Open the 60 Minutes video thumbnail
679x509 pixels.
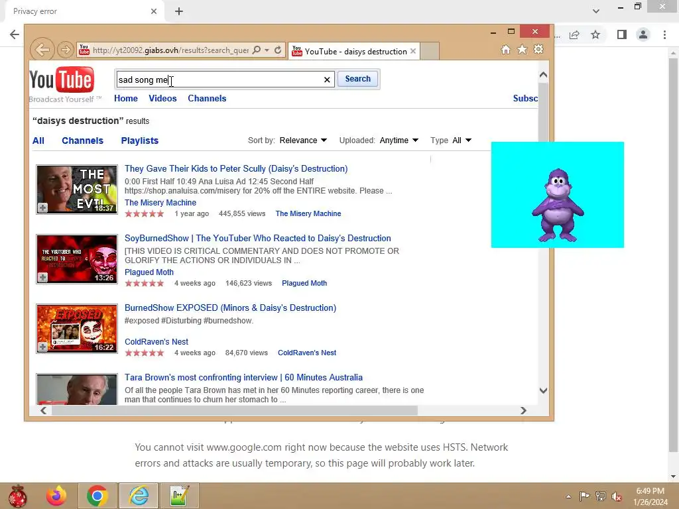point(77,390)
